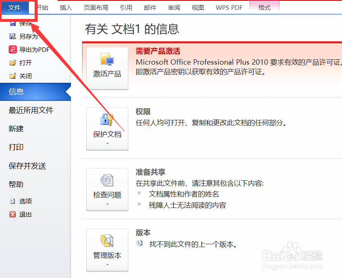
Task: Click the Save As icon
Action: [13, 36]
